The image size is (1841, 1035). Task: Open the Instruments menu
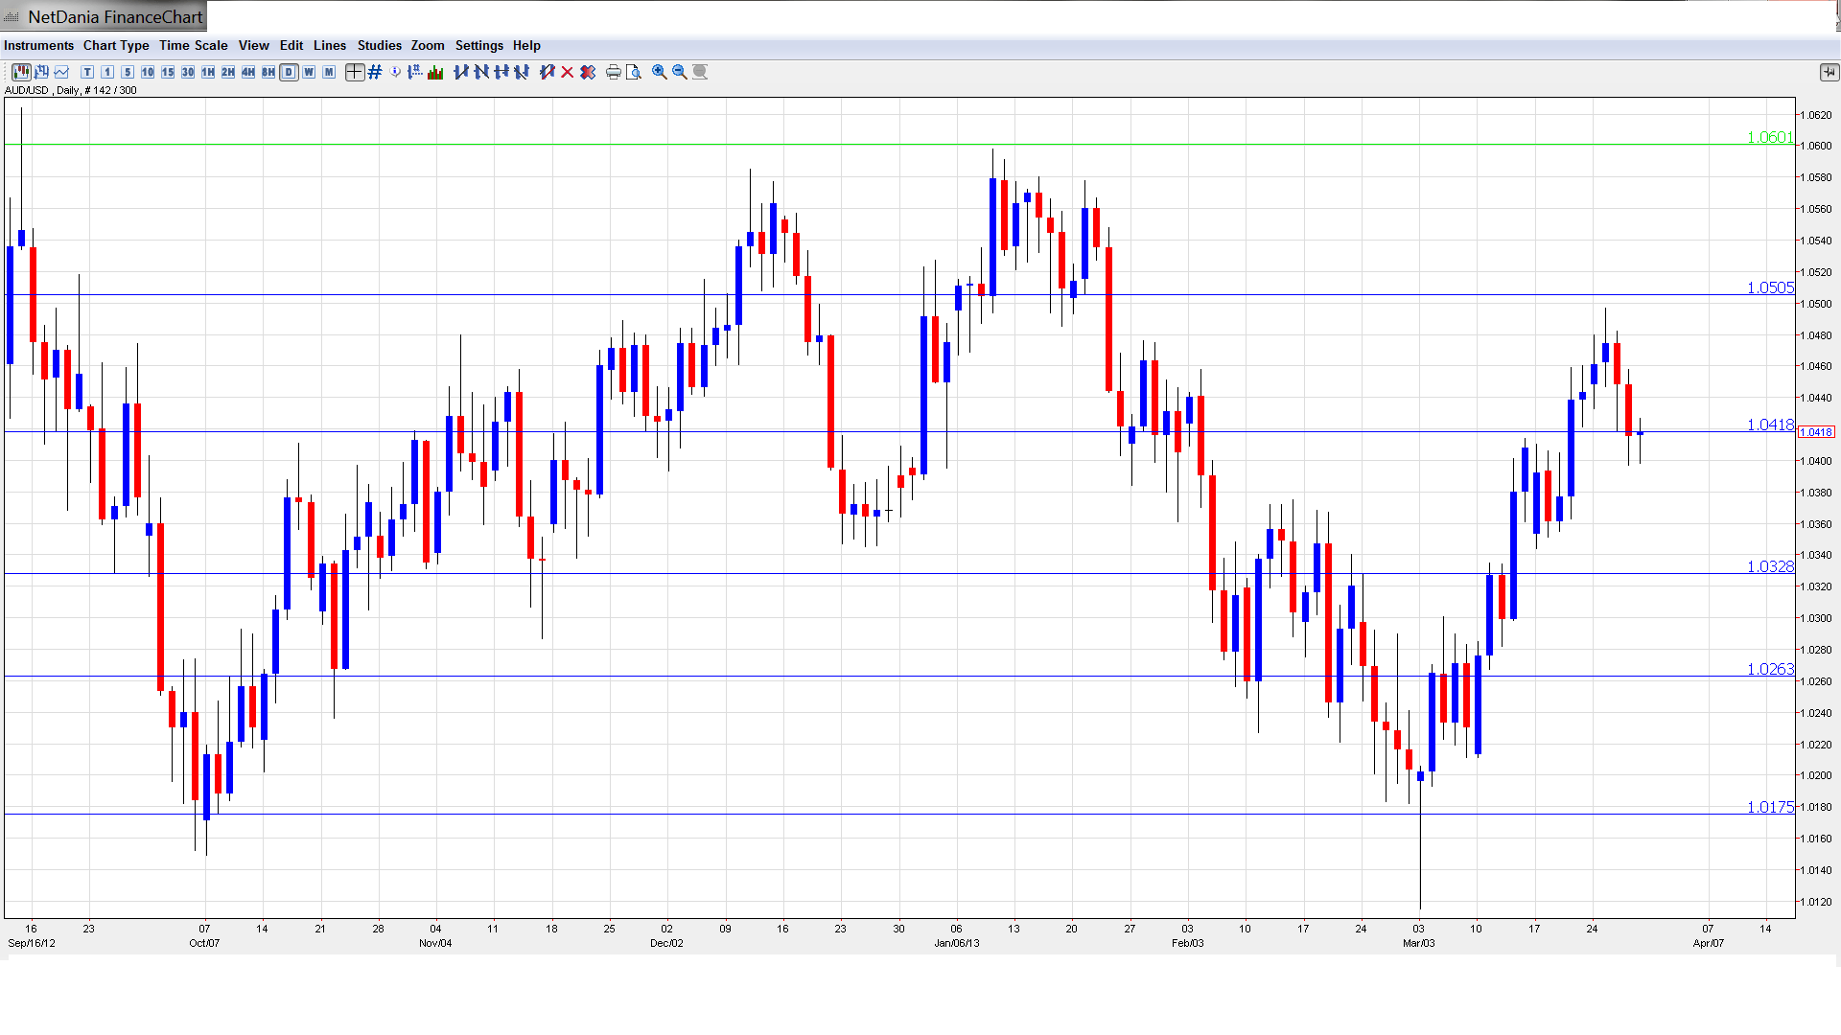click(38, 45)
